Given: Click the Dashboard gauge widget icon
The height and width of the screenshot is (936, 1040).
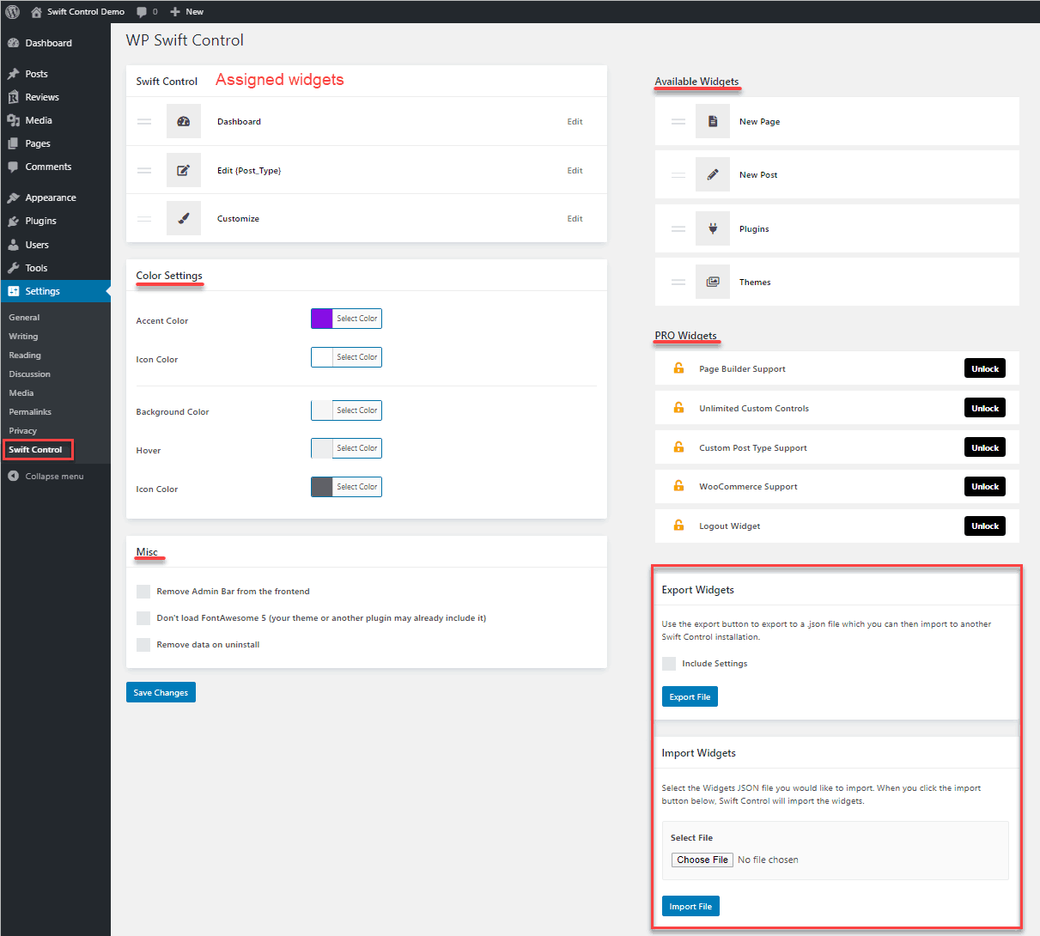Looking at the screenshot, I should (x=184, y=122).
